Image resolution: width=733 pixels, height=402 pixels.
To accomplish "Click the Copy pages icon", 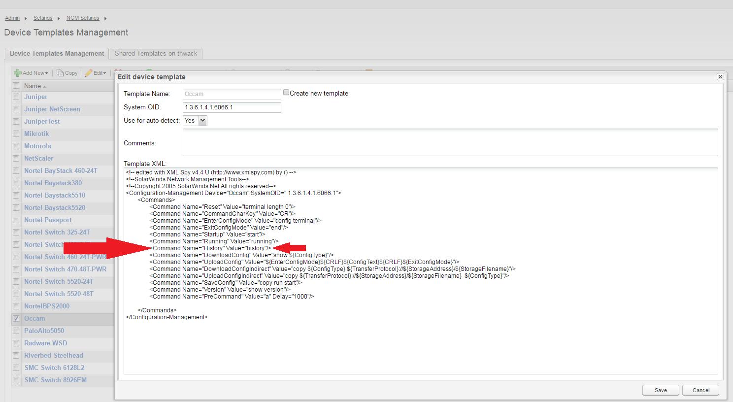I will (x=60, y=73).
